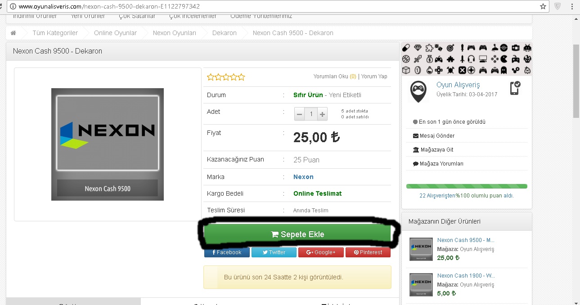Add product to cart with Sepete Ekle

(297, 234)
